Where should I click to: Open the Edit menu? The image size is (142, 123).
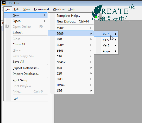coord(17,9)
